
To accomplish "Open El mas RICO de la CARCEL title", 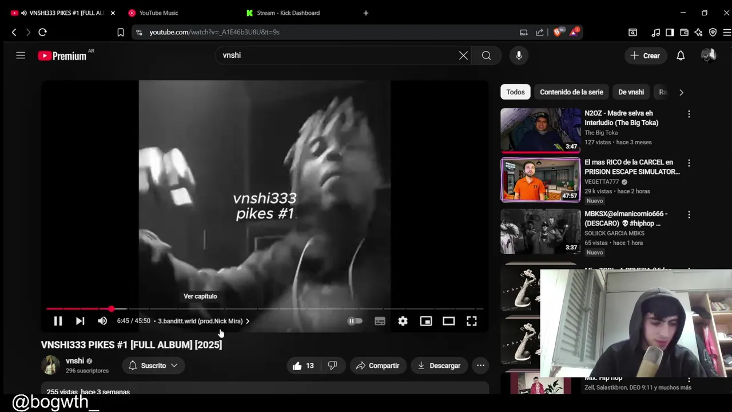I will pyautogui.click(x=632, y=167).
